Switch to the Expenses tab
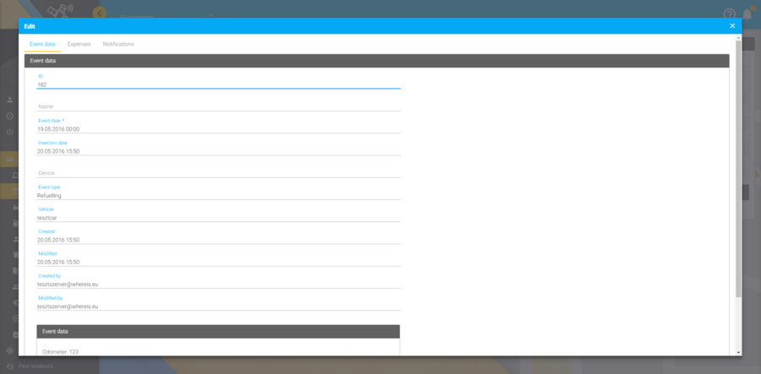Screen dimensions: 761x374 (79, 44)
